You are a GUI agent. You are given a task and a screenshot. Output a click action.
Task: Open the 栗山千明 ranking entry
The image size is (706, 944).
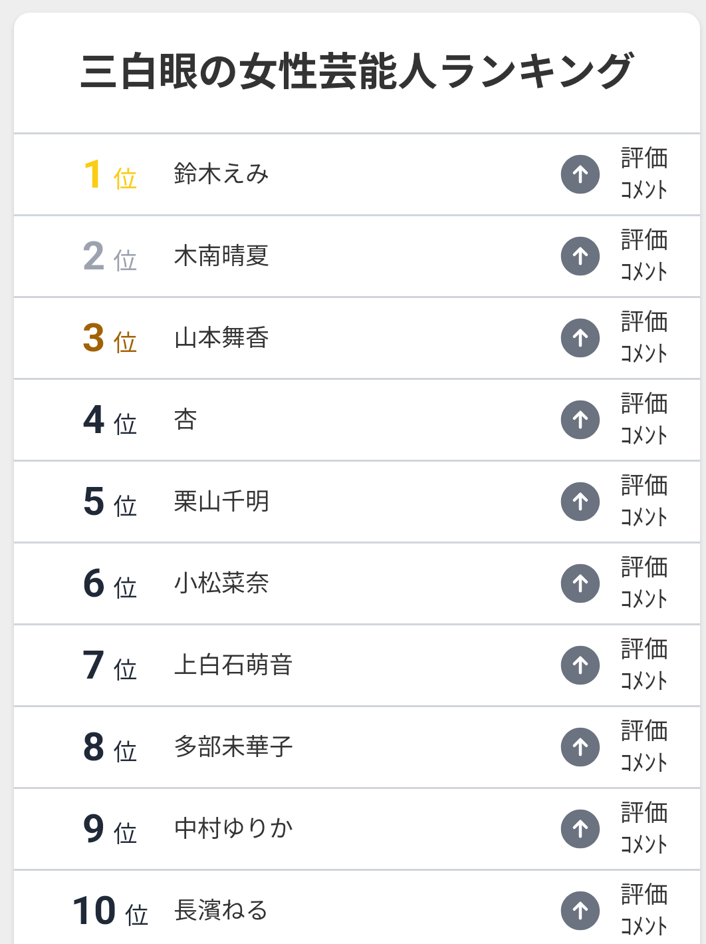[x=221, y=502]
